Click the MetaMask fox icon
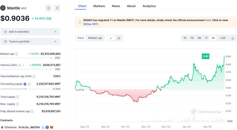The width and height of the screenshot is (237, 130). [51, 127]
